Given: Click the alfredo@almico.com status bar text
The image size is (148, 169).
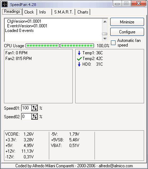Looking at the screenshot, I should click(116, 166).
